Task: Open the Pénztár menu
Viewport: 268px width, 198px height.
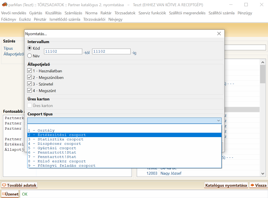Action: (x=40, y=19)
